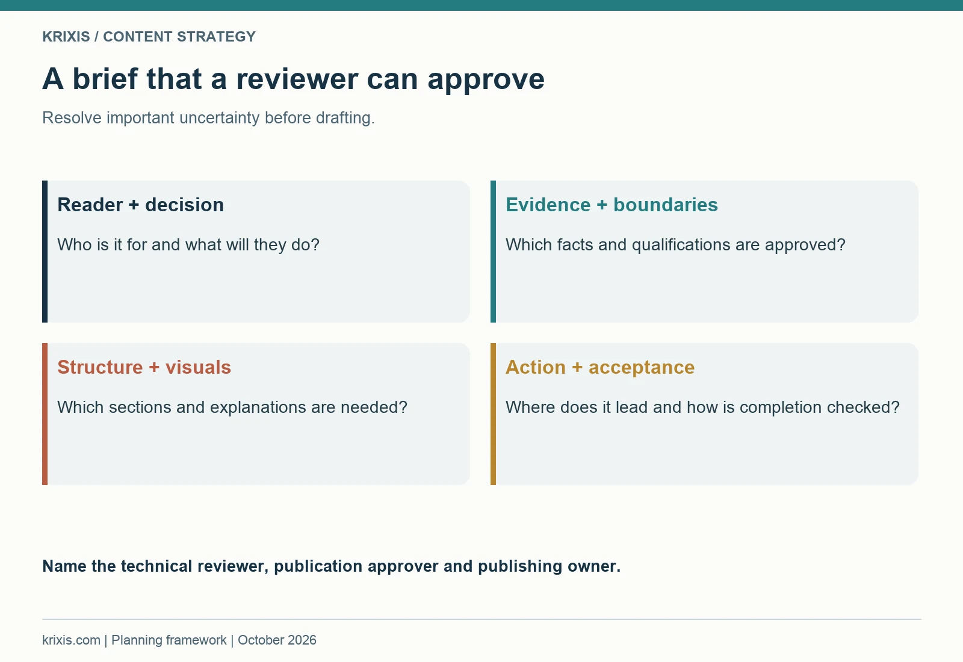Screen dimensions: 963x662
Task: Click footer text 'krixis.com | Planning framework | October 2026'
Action: [179, 640]
